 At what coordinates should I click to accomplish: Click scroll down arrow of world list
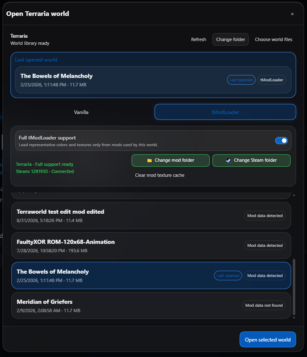coord(294,318)
